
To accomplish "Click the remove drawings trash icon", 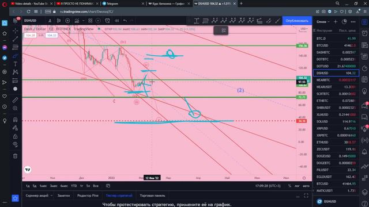I will tap(16, 156).
